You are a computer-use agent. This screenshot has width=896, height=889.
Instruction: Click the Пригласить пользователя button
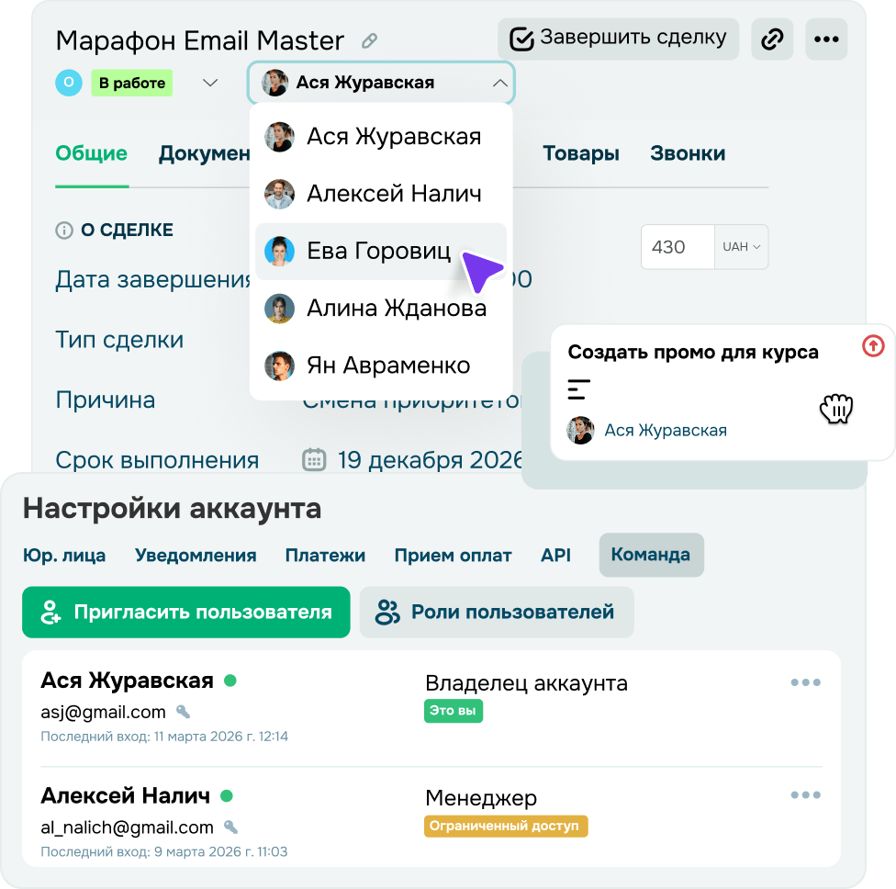pos(185,612)
